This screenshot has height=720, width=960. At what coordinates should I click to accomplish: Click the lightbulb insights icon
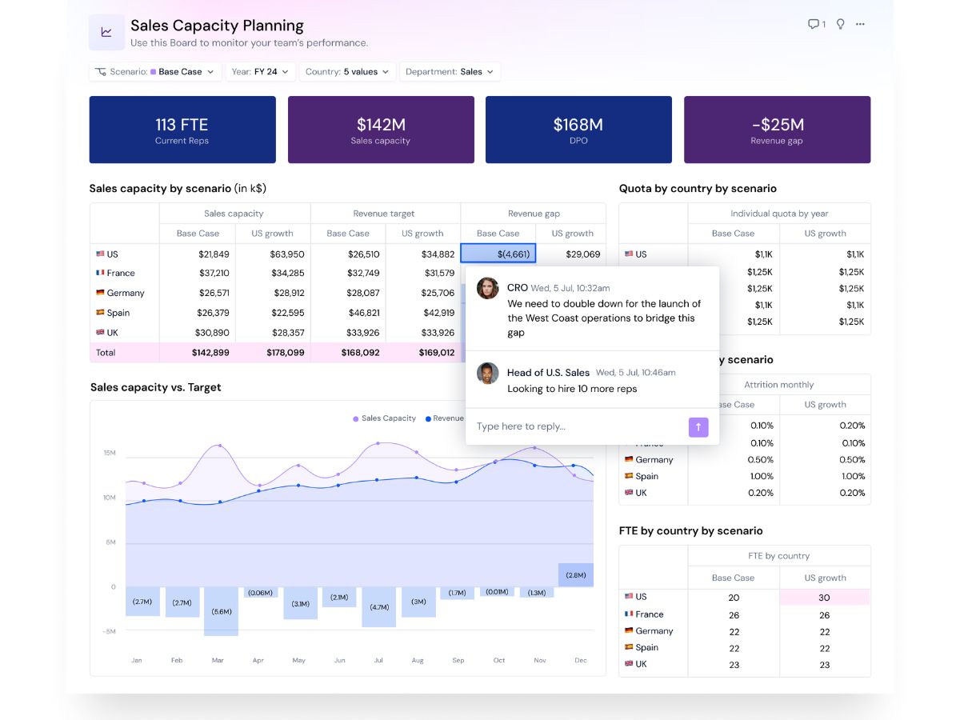(x=840, y=24)
